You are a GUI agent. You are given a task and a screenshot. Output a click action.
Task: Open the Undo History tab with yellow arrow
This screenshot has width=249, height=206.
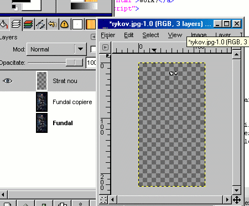coord(53,24)
